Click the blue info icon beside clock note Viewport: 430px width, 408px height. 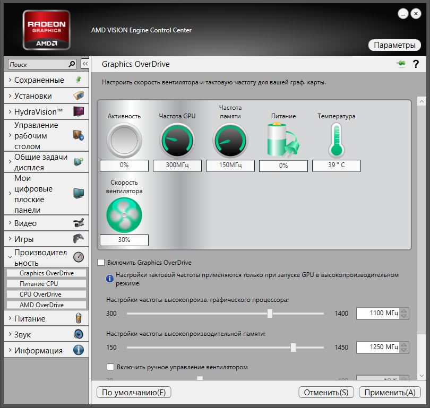tap(110, 279)
